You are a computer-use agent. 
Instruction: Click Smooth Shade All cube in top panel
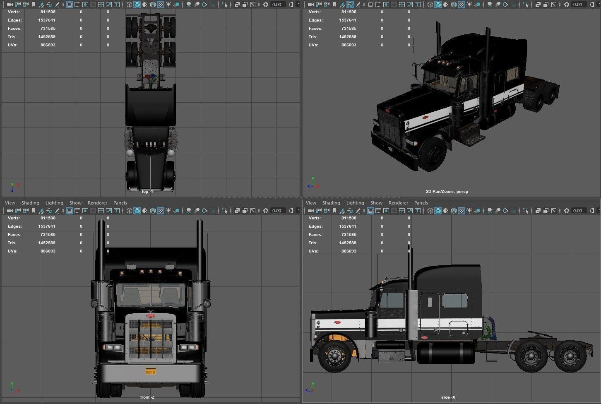[x=137, y=5]
